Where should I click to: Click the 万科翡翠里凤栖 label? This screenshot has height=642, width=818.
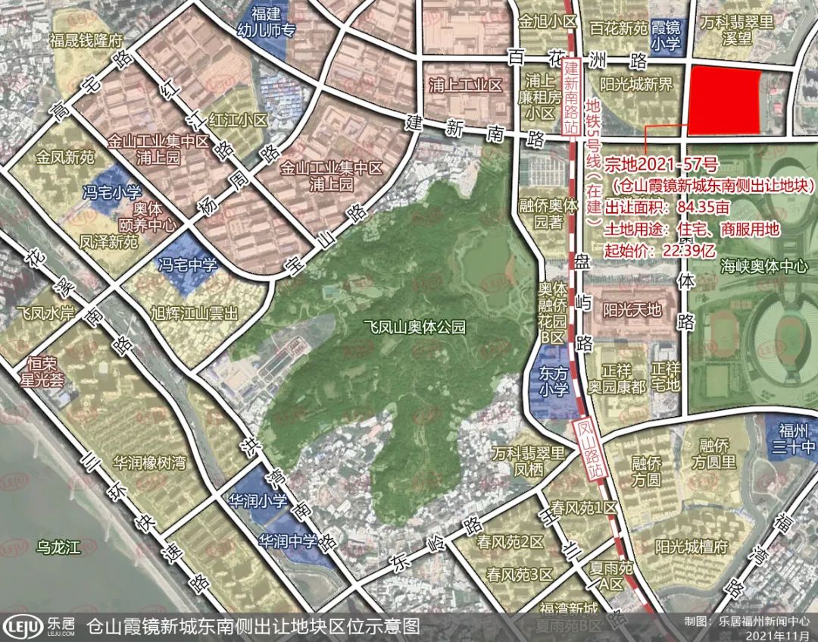point(529,461)
